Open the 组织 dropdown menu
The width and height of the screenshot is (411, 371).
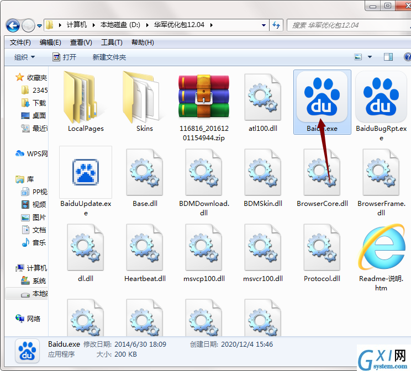point(24,57)
